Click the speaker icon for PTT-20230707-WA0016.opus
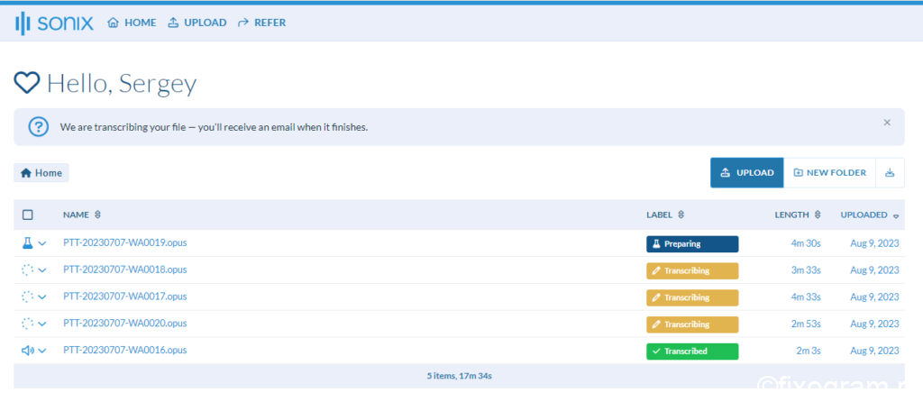Viewport: 923px width, 402px height. 27,351
